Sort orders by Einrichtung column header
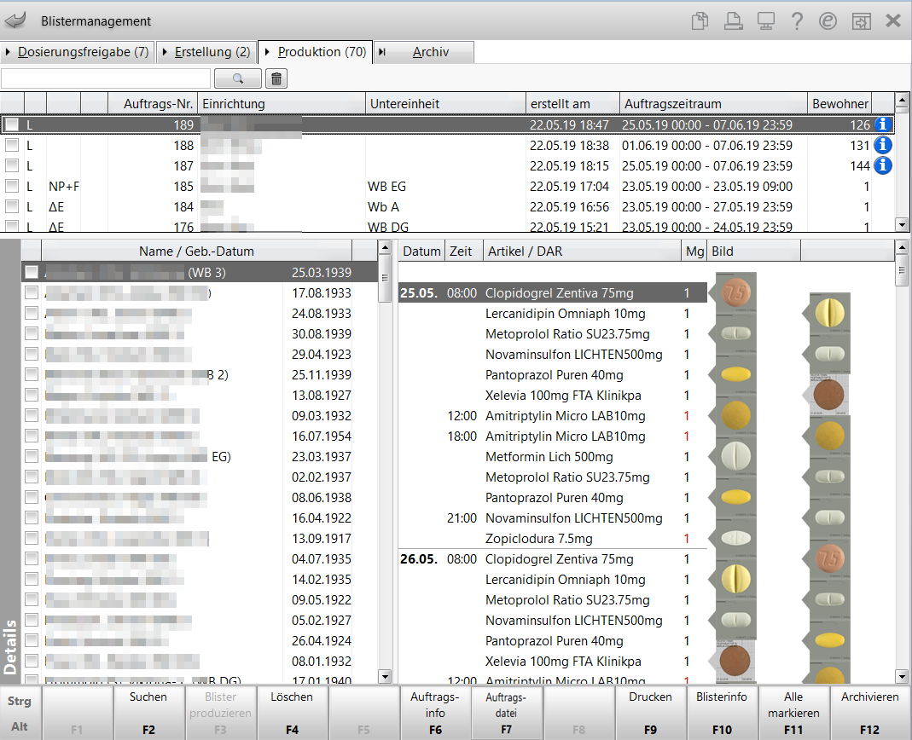The height and width of the screenshot is (740, 912). [282, 104]
